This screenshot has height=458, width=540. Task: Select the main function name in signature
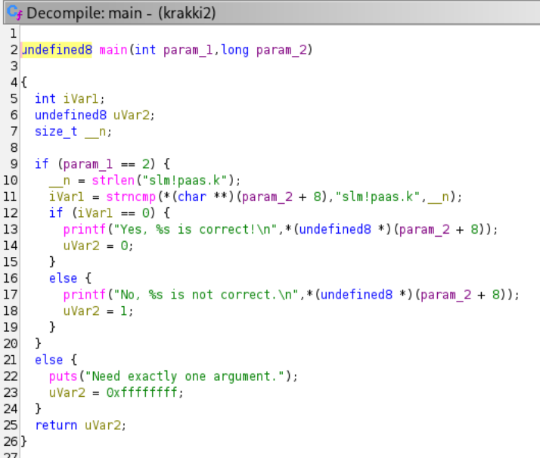tap(112, 50)
